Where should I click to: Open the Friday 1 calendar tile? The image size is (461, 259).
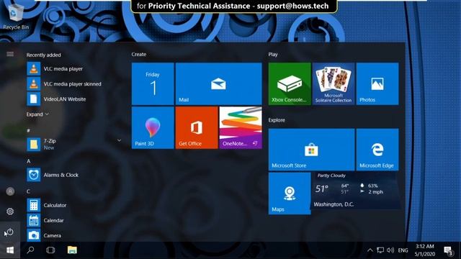point(153,83)
